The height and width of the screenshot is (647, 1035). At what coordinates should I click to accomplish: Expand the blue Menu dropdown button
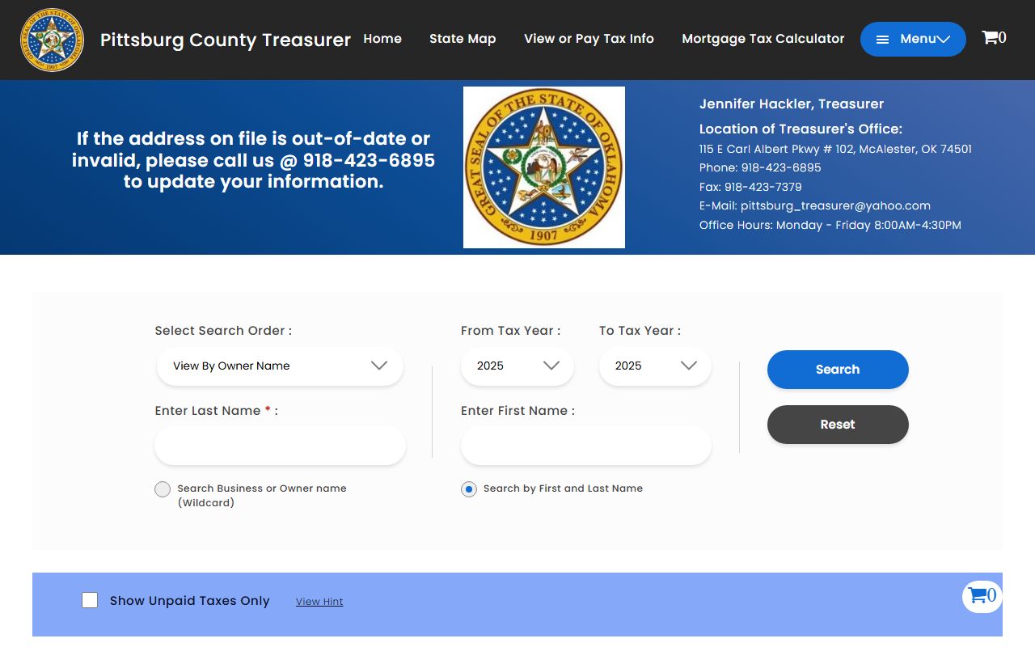(x=913, y=39)
